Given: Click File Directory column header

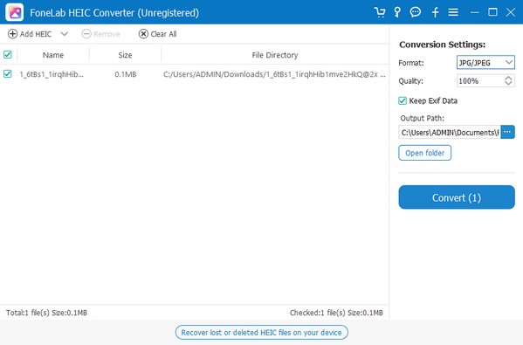Looking at the screenshot, I should point(275,55).
